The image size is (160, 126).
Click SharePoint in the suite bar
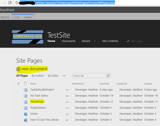point(7,10)
